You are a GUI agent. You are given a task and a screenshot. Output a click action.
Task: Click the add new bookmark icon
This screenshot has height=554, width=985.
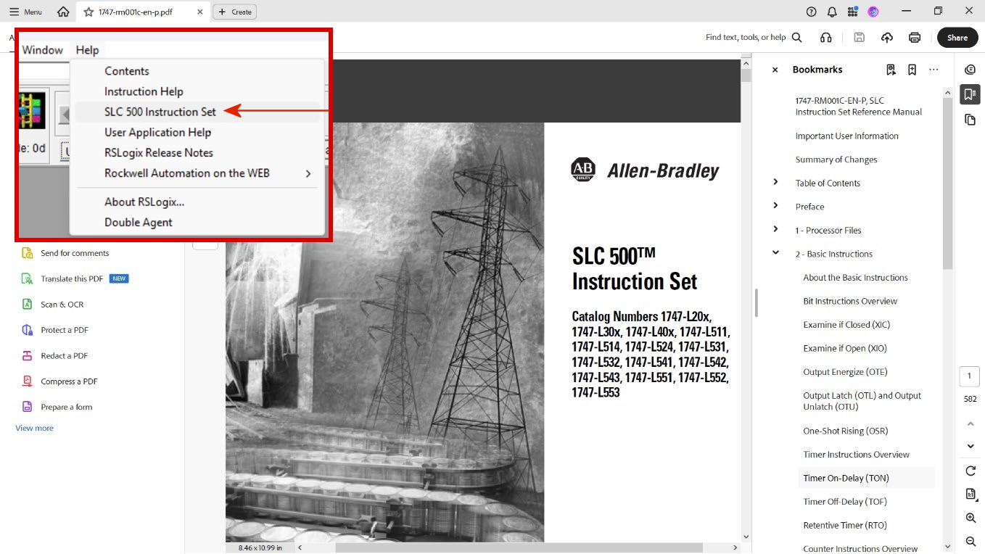point(912,70)
